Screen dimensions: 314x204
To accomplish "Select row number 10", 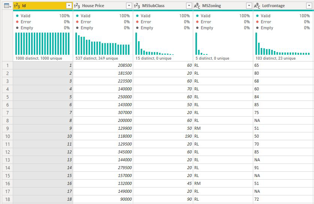I will [x=6, y=136].
